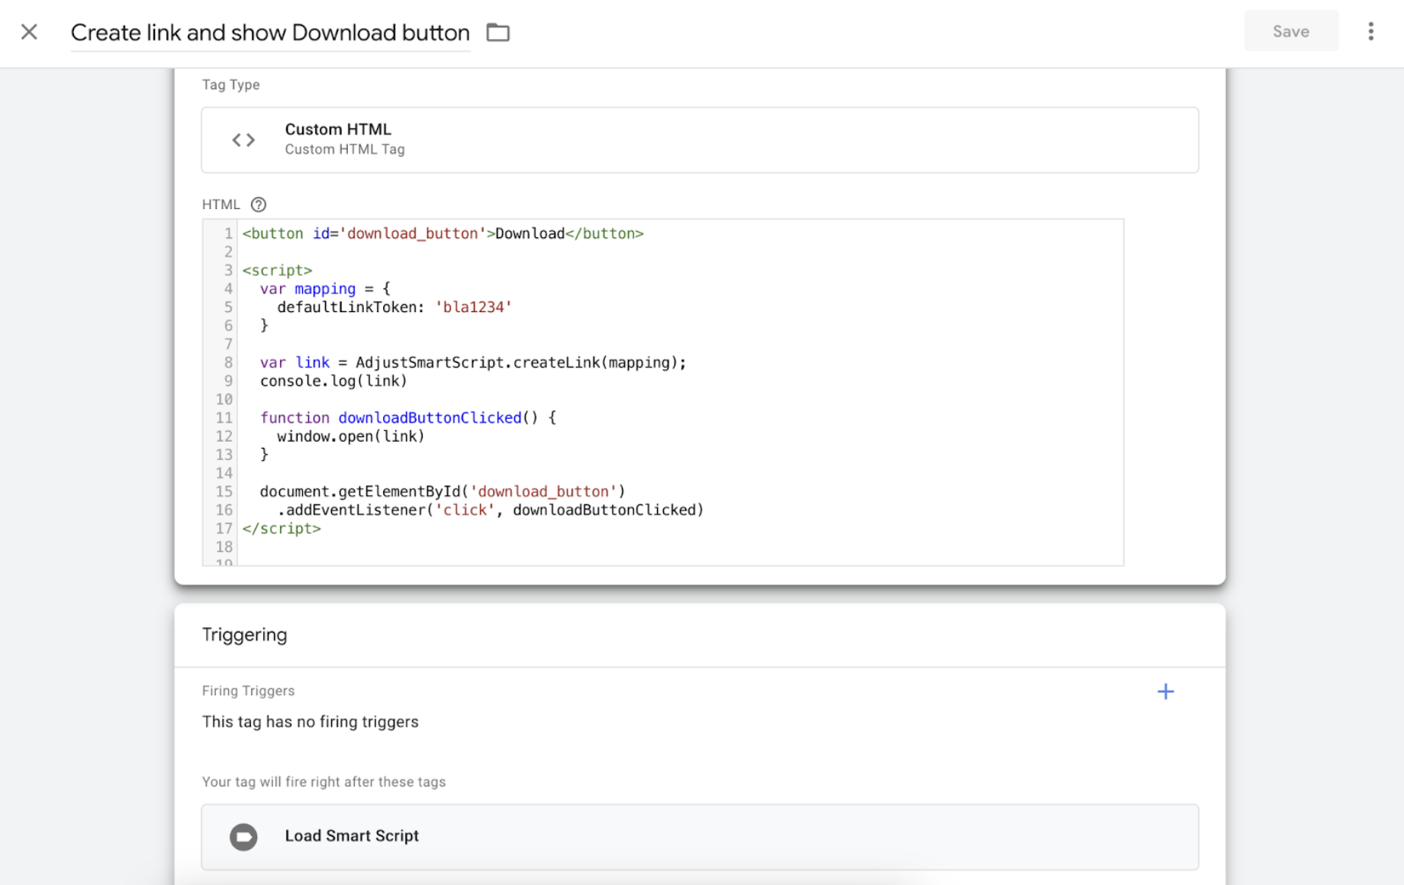Viewport: 1404px width, 885px height.
Task: Open the three-dot more options menu
Action: click(1370, 31)
